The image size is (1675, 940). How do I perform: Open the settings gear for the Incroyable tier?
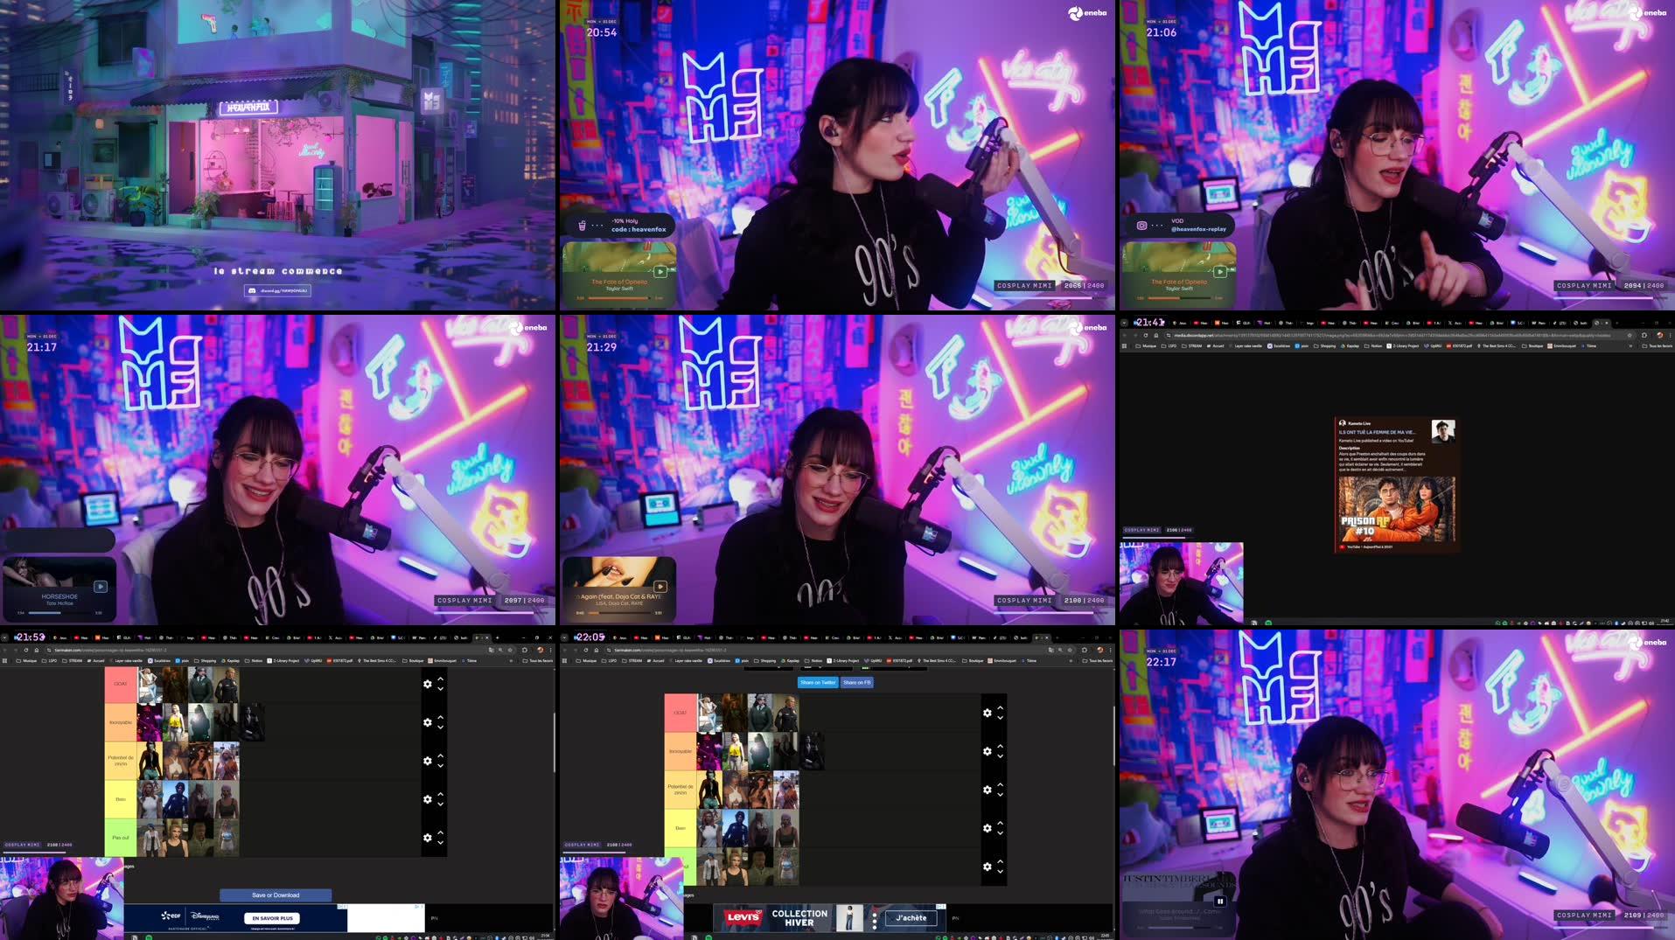[428, 722]
